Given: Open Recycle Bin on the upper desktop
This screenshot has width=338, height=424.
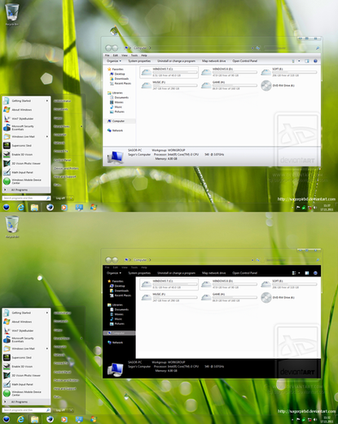Looking at the screenshot, I should pos(12,14).
